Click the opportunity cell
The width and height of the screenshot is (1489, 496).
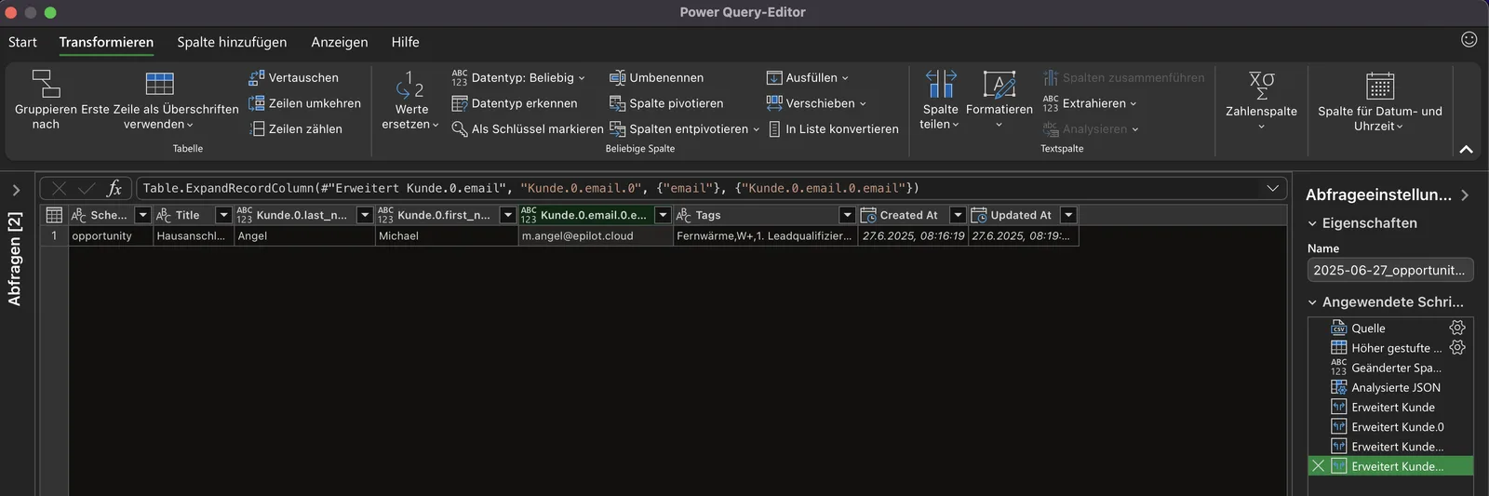click(111, 236)
